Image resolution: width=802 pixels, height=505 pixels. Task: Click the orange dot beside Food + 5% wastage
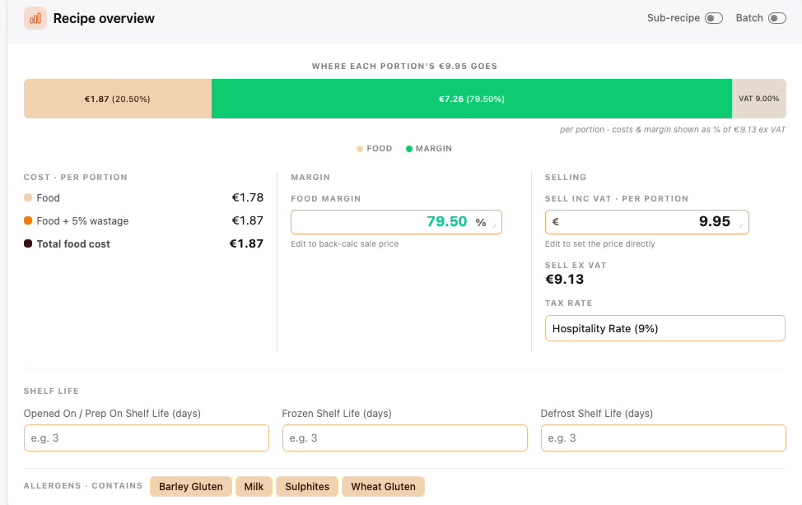(28, 220)
